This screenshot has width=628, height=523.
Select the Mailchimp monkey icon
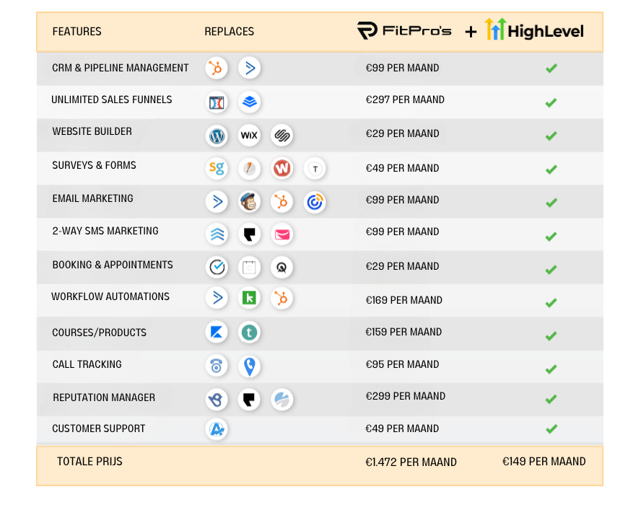(249, 201)
